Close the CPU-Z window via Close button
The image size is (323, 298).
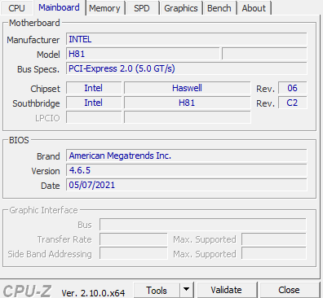pyautogui.click(x=289, y=290)
